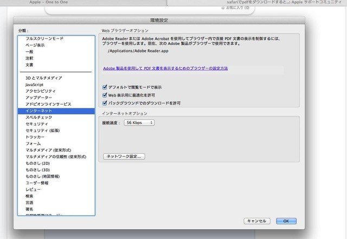Select アクセシビリティ category

[x=56, y=91]
